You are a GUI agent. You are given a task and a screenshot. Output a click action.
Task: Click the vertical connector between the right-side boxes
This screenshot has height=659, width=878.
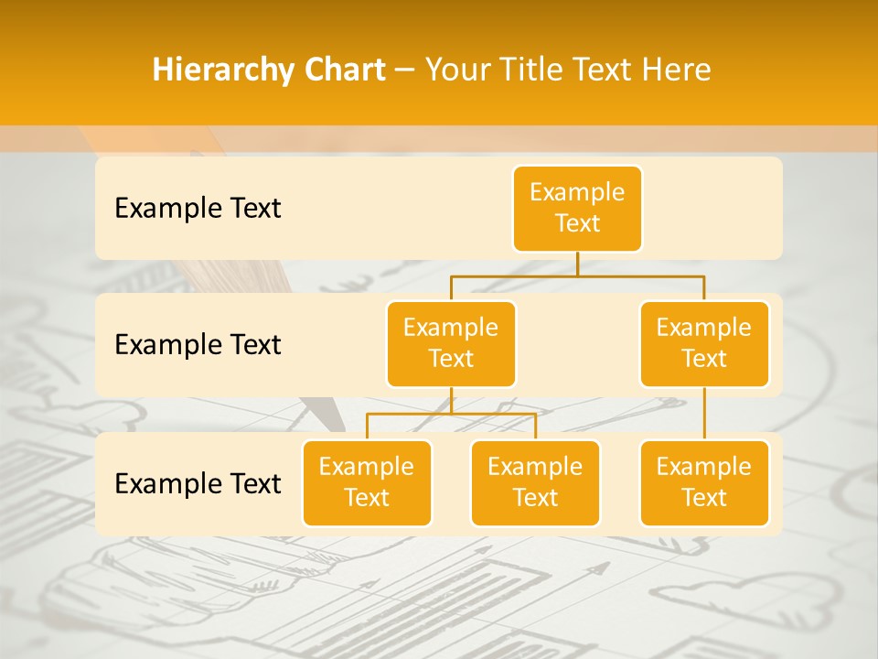click(704, 414)
